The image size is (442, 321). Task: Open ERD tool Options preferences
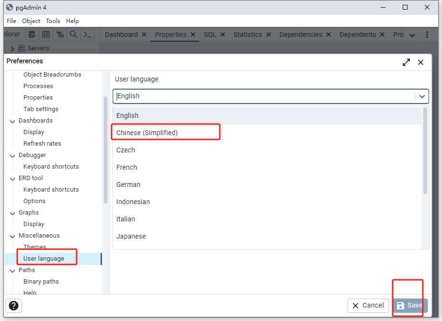[x=34, y=201]
